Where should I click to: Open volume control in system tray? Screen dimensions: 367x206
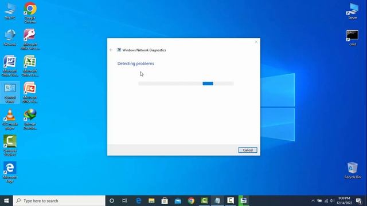[x=332, y=201]
